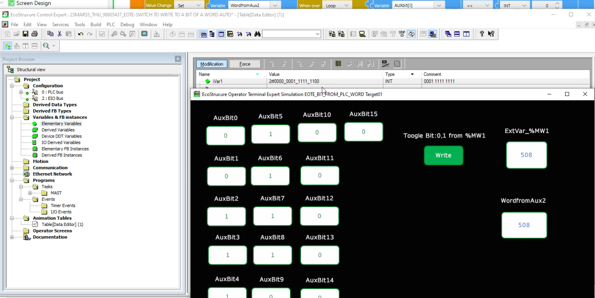Viewport: 595px width, 298px height.
Task: Open the File menu
Action: (14, 25)
